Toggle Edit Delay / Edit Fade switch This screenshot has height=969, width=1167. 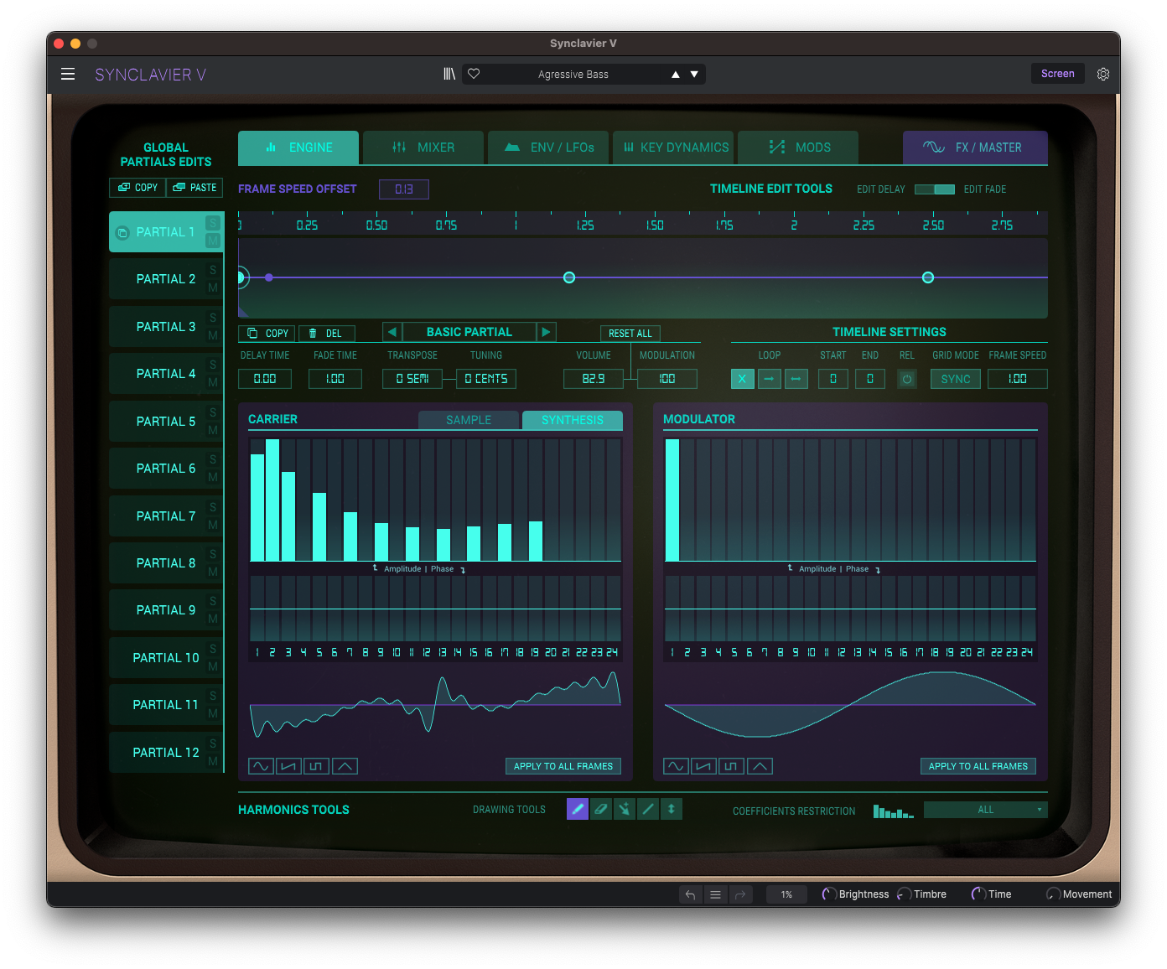[x=934, y=189]
